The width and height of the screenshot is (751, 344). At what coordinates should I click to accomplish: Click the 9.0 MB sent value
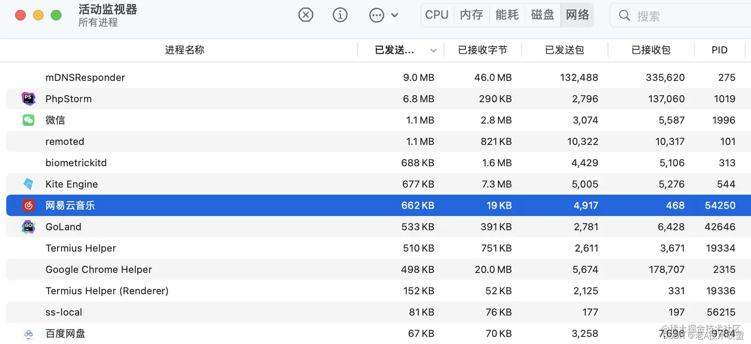coord(419,77)
